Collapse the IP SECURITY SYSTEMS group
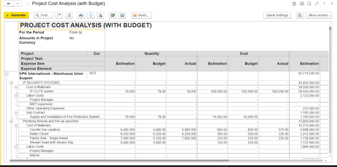The height and width of the screenshot is (167, 337). (11, 83)
